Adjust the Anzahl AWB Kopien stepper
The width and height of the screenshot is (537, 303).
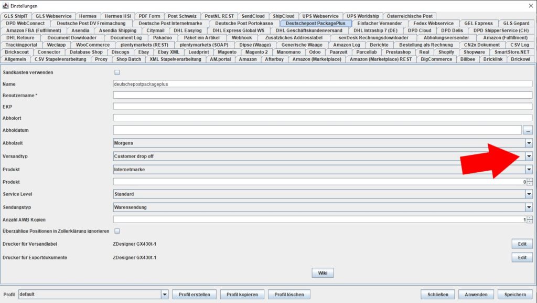click(530, 220)
